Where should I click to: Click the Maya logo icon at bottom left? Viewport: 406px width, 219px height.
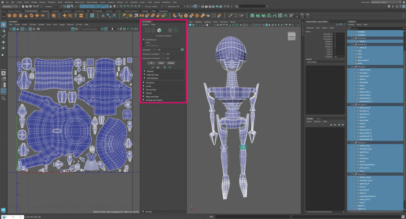click(x=3, y=210)
